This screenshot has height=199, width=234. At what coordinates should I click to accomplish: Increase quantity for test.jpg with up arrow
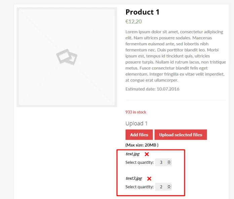click(x=169, y=161)
